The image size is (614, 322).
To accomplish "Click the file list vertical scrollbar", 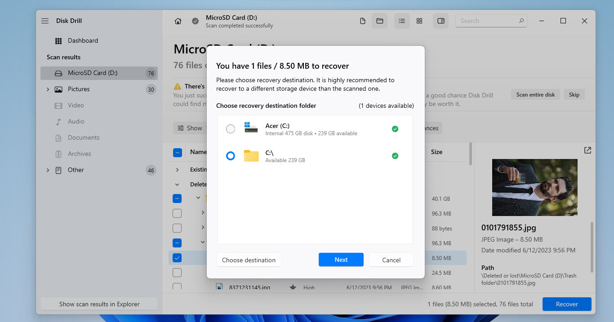I will click(471, 154).
